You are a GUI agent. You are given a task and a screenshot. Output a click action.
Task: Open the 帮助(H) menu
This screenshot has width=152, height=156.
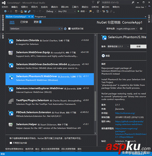(x=116, y=7)
